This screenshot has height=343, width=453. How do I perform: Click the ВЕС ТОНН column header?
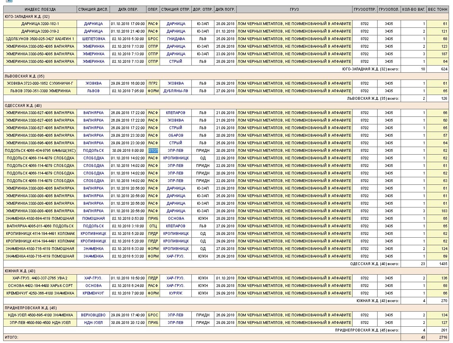point(438,9)
